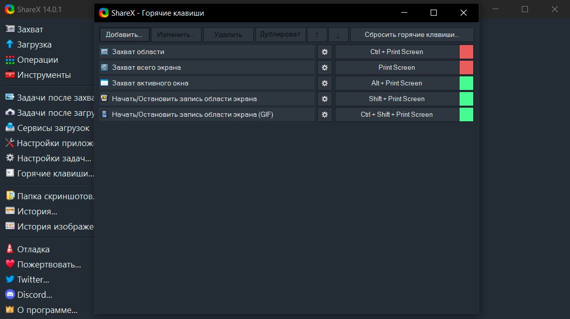The image size is (570, 319).
Task: Click the История изображений icon
Action: click(10, 226)
